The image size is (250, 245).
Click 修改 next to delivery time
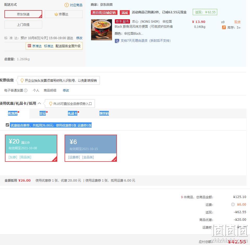[x=79, y=38]
